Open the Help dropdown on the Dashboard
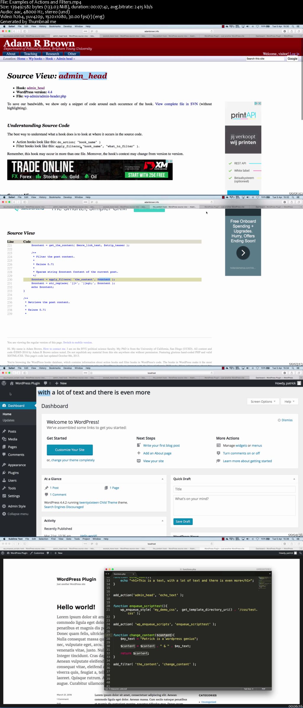 (x=289, y=401)
